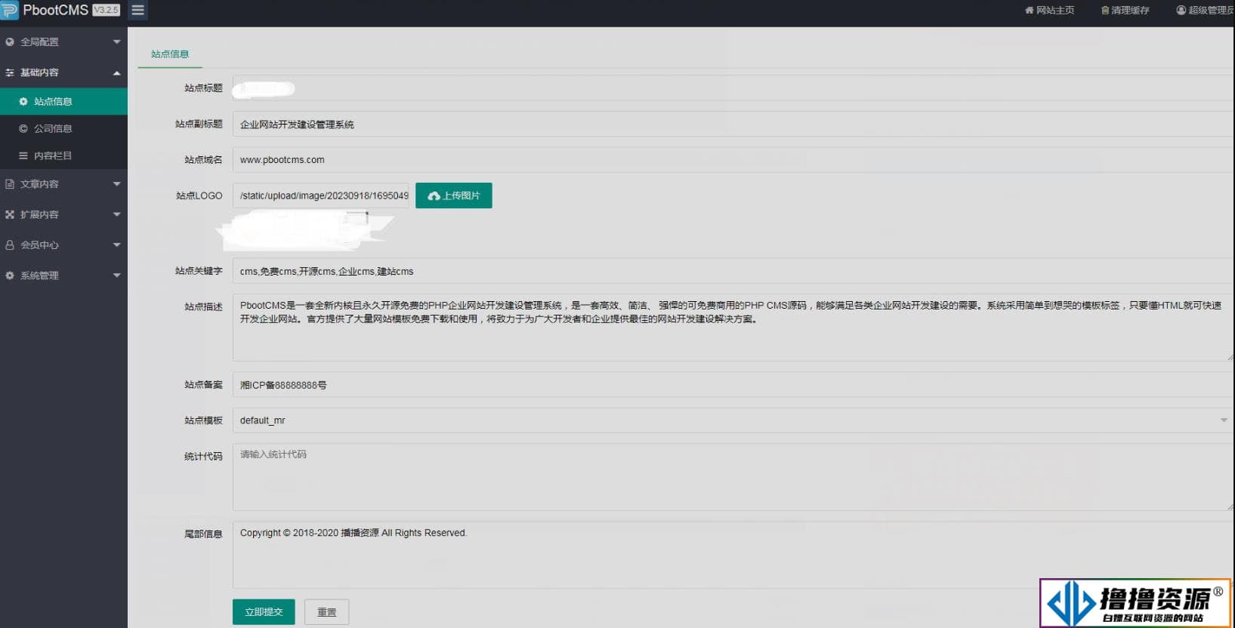The height and width of the screenshot is (628, 1235).
Task: Click the uploaded site logo thumbnail
Action: (x=305, y=230)
